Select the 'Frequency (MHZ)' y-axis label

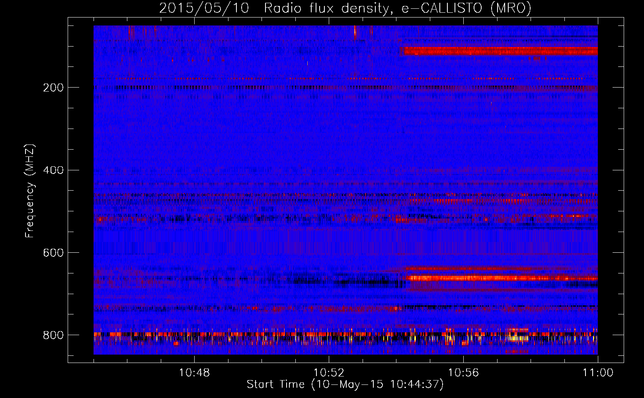[30, 191]
